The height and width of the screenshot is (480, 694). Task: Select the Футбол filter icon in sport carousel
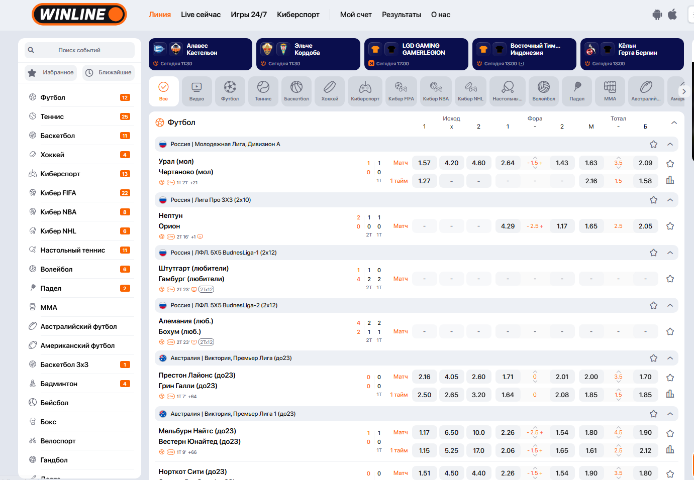[230, 91]
